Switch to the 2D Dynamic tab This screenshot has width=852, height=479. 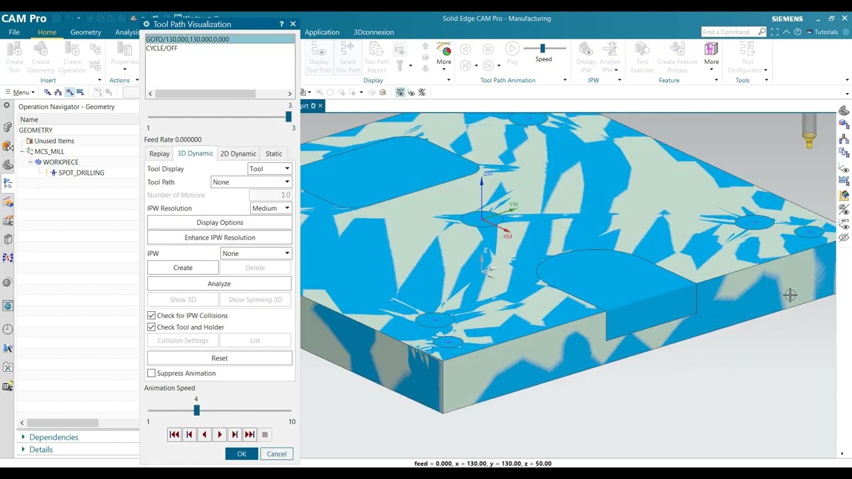click(x=238, y=154)
